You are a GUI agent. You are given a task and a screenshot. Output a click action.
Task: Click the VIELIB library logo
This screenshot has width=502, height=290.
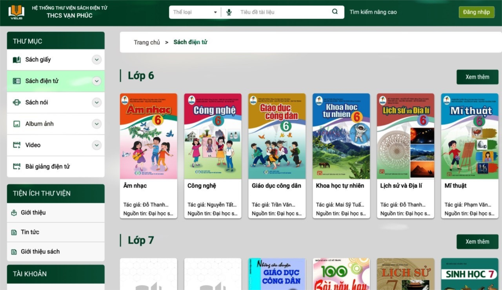(16, 12)
